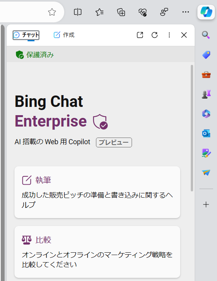The image size is (217, 281).
Task: Switch to the 作成 tab
Action: 64,35
